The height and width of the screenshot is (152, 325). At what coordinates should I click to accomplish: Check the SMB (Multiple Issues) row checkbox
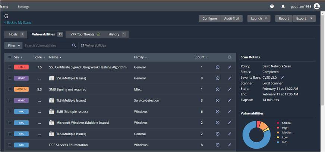point(10,112)
